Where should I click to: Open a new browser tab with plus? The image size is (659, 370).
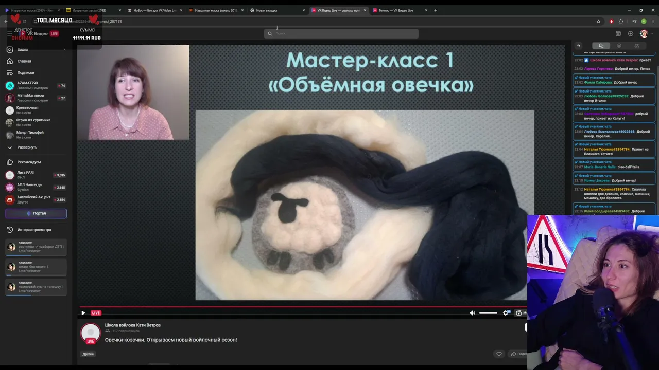tap(436, 10)
